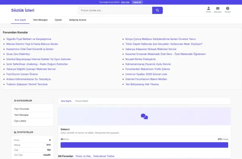Click the İSTATİSTİKLER sidebar header
242x159 pixels.
23,132
